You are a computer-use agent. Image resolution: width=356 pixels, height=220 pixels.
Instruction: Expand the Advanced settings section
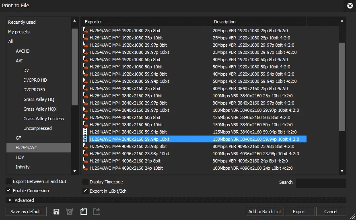coord(10,200)
